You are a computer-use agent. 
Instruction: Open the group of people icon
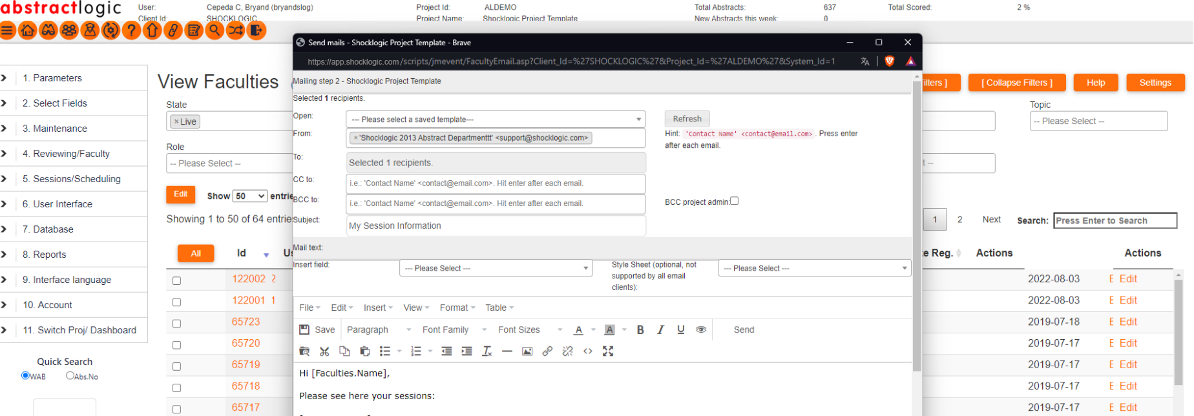point(69,30)
